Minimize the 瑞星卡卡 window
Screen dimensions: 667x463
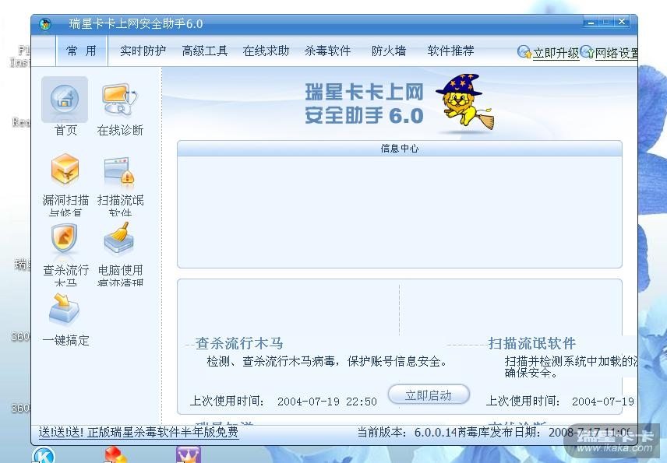pos(591,22)
